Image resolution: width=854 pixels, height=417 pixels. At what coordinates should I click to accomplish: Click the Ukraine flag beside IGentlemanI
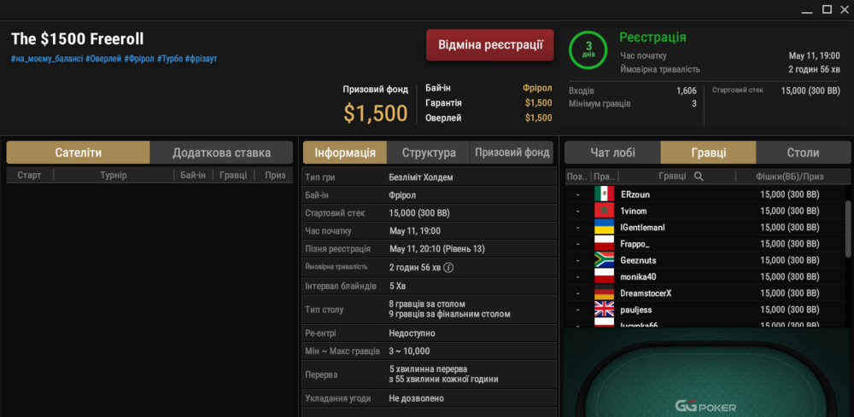pos(604,227)
